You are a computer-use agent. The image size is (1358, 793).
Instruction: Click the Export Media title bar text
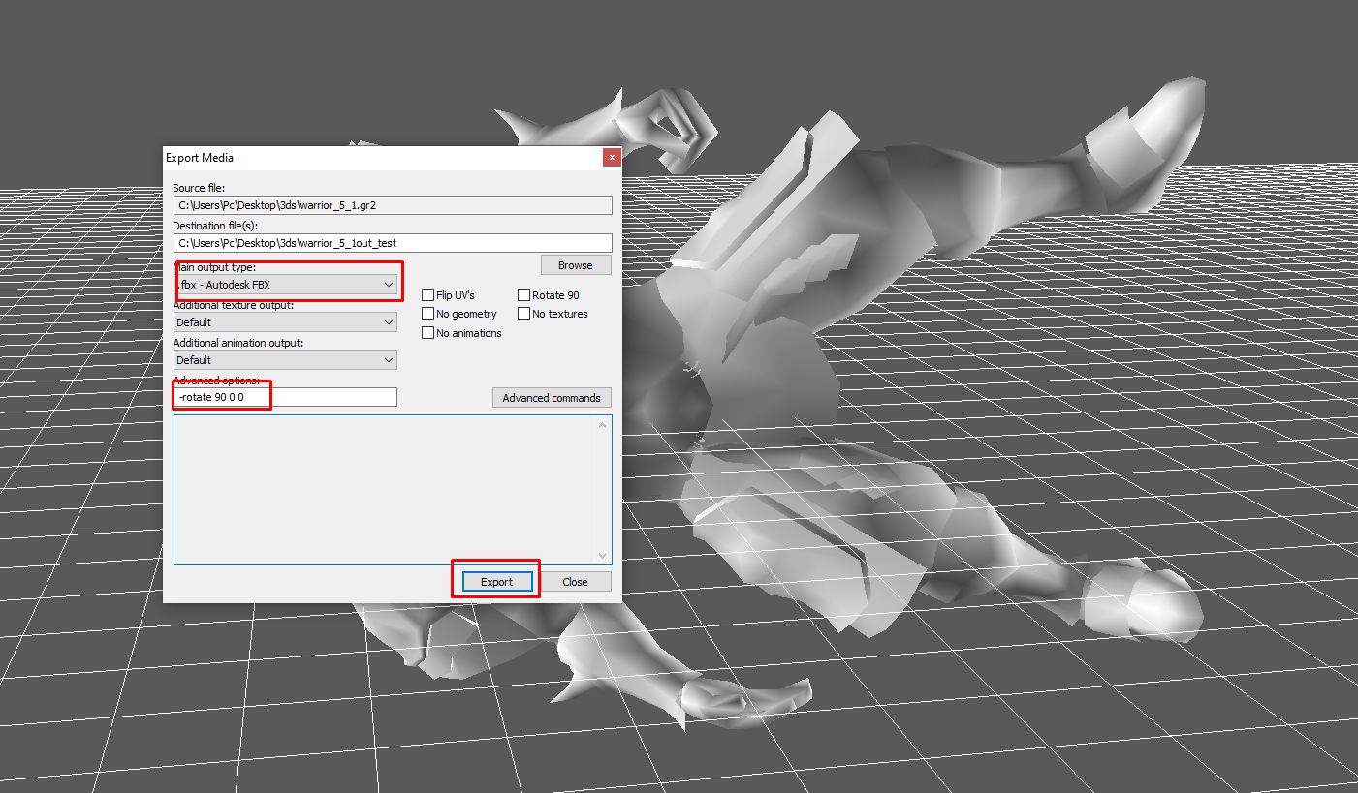point(200,158)
